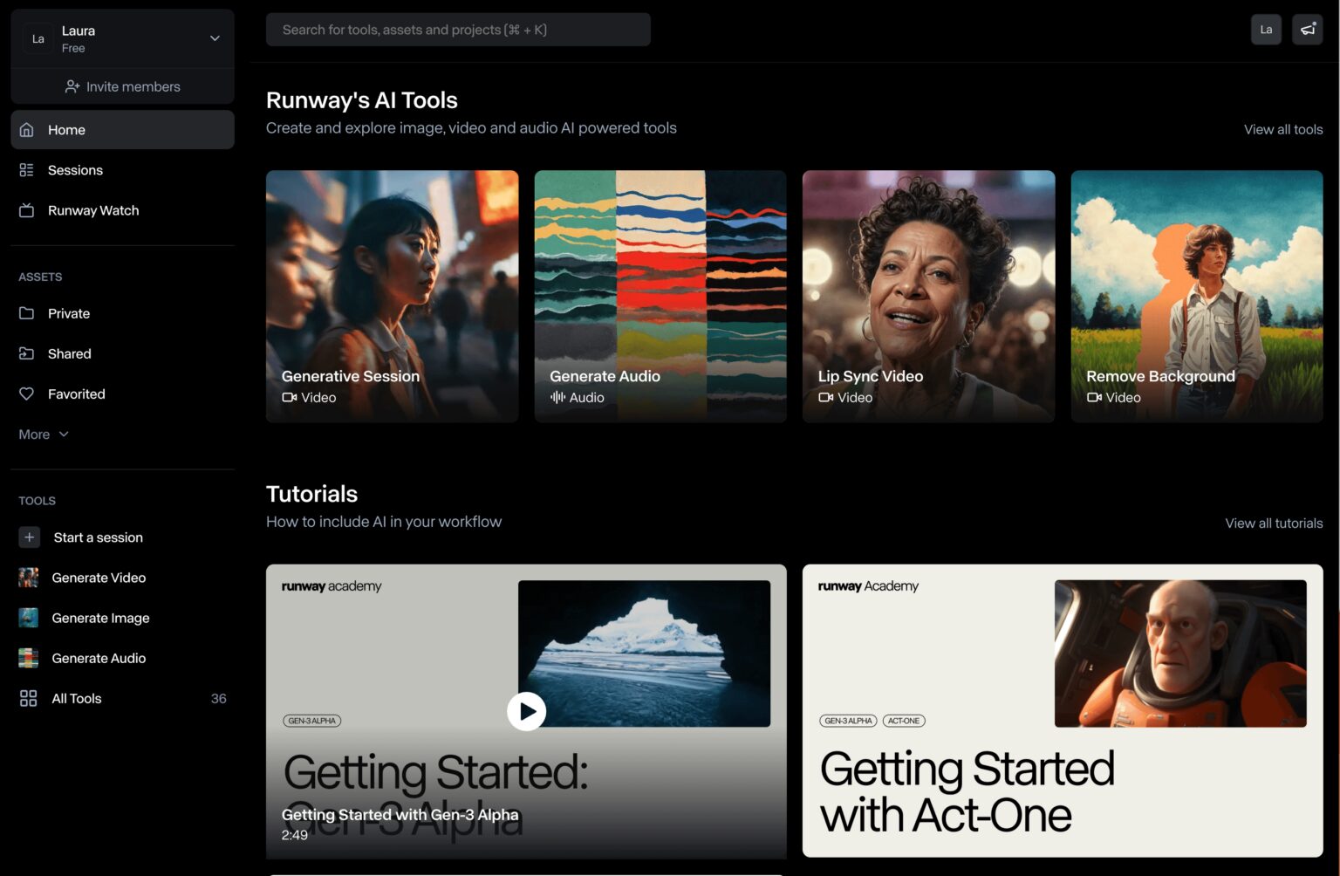Screen dimensions: 1340x876
Task: Click the search field for tools and assets
Action: pos(458,30)
